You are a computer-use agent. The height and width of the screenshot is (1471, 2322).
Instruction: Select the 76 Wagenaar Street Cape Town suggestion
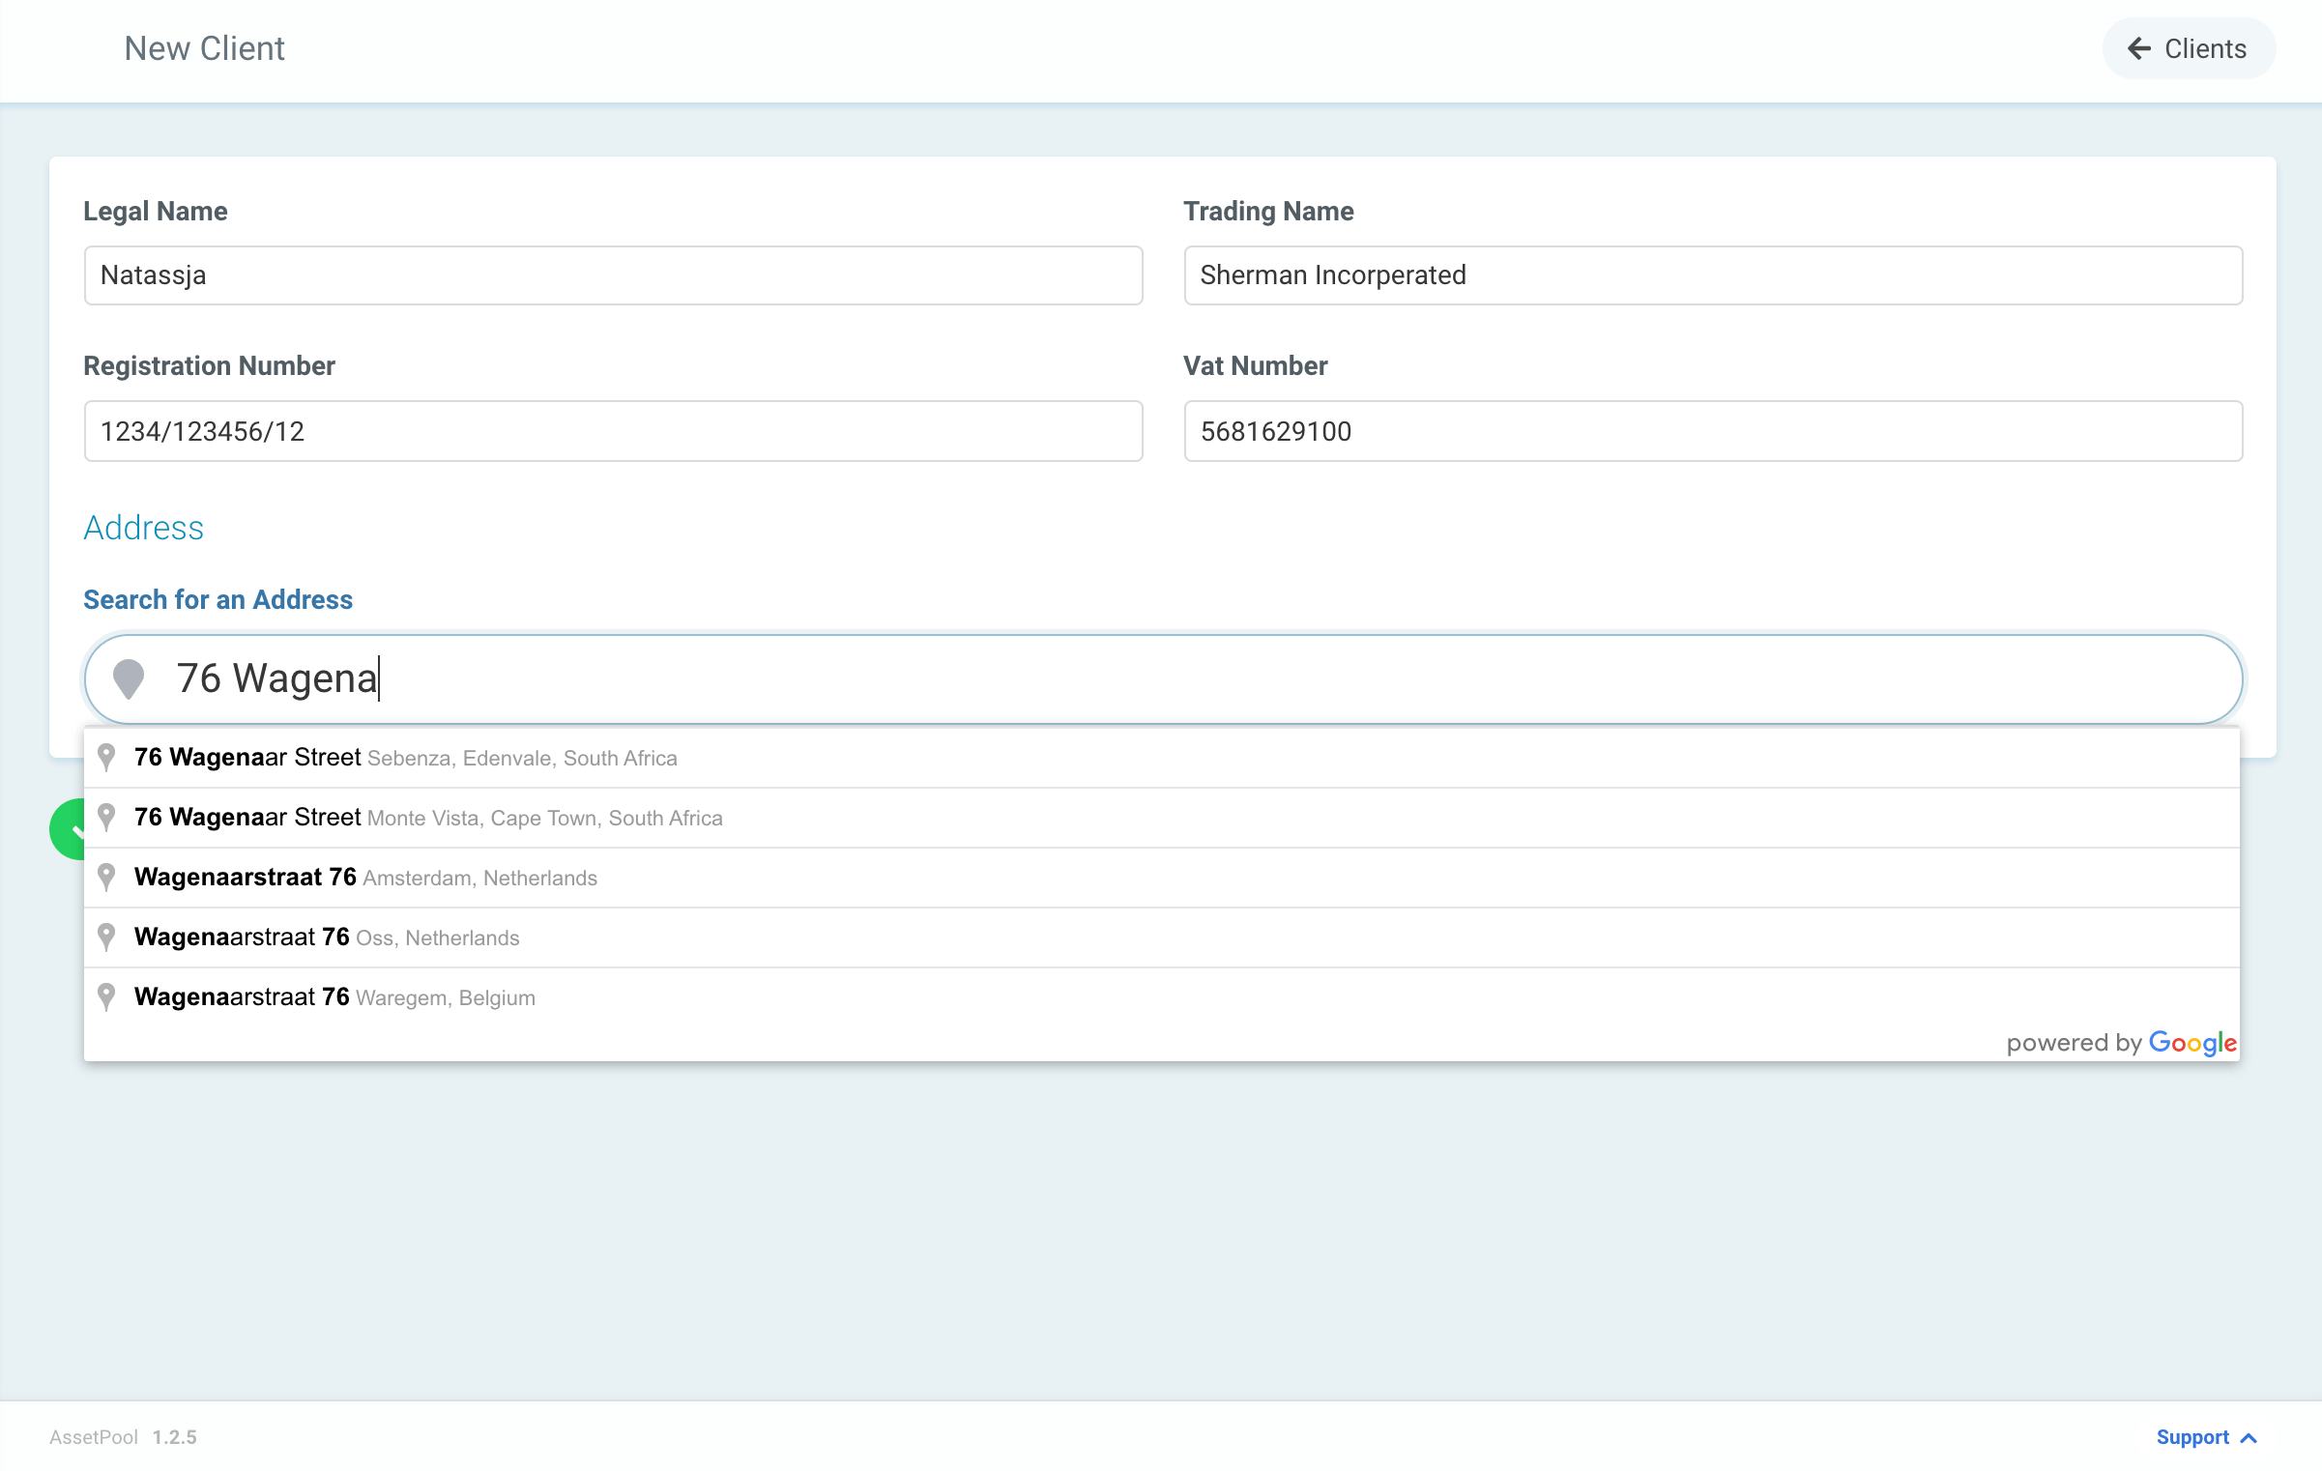coord(427,818)
